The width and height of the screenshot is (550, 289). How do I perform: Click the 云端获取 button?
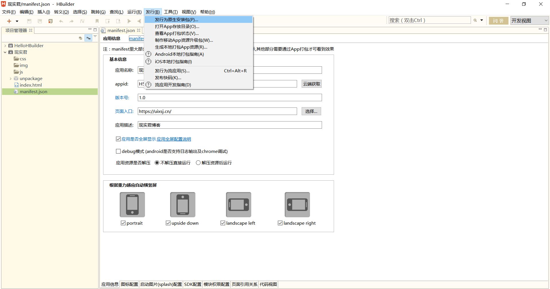(x=311, y=84)
